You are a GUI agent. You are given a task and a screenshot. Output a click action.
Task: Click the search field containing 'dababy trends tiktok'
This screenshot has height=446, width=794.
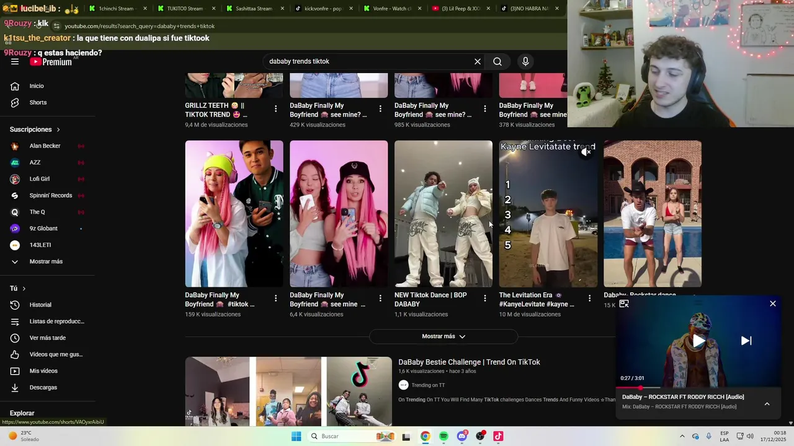pos(369,61)
